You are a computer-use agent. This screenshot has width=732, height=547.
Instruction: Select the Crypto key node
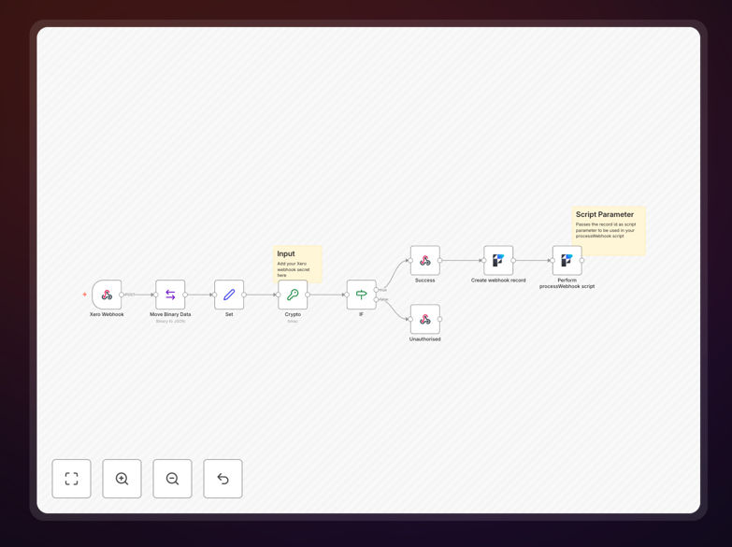293,295
